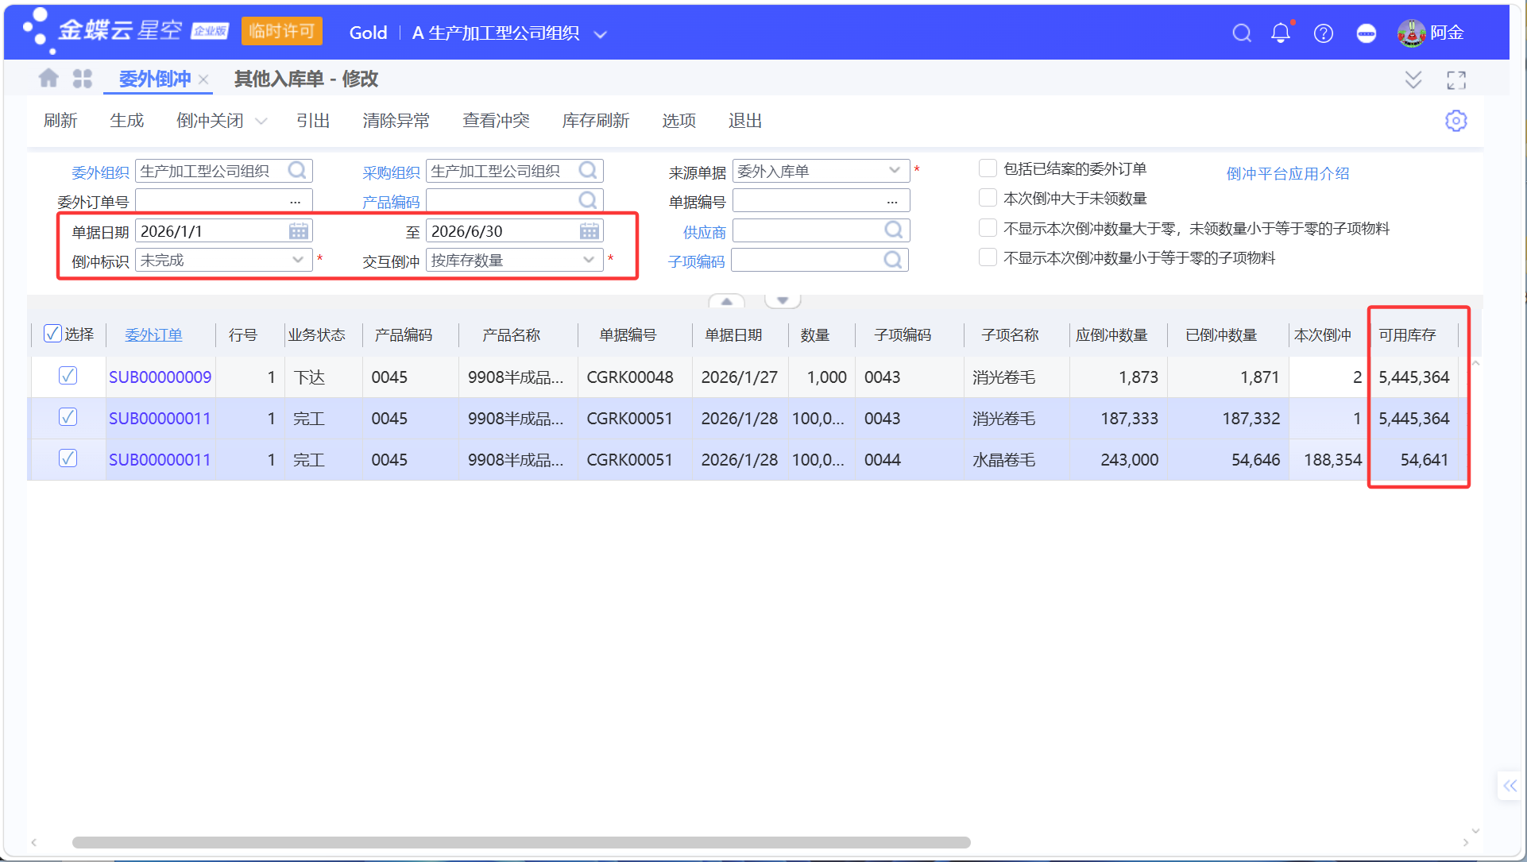
Task: Open order link SUB00000009
Action: pyautogui.click(x=160, y=377)
